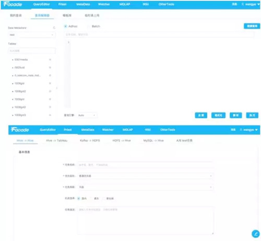Open the MetaData menu in top header
Viewport: 261px width, 241px height.
(83, 4)
